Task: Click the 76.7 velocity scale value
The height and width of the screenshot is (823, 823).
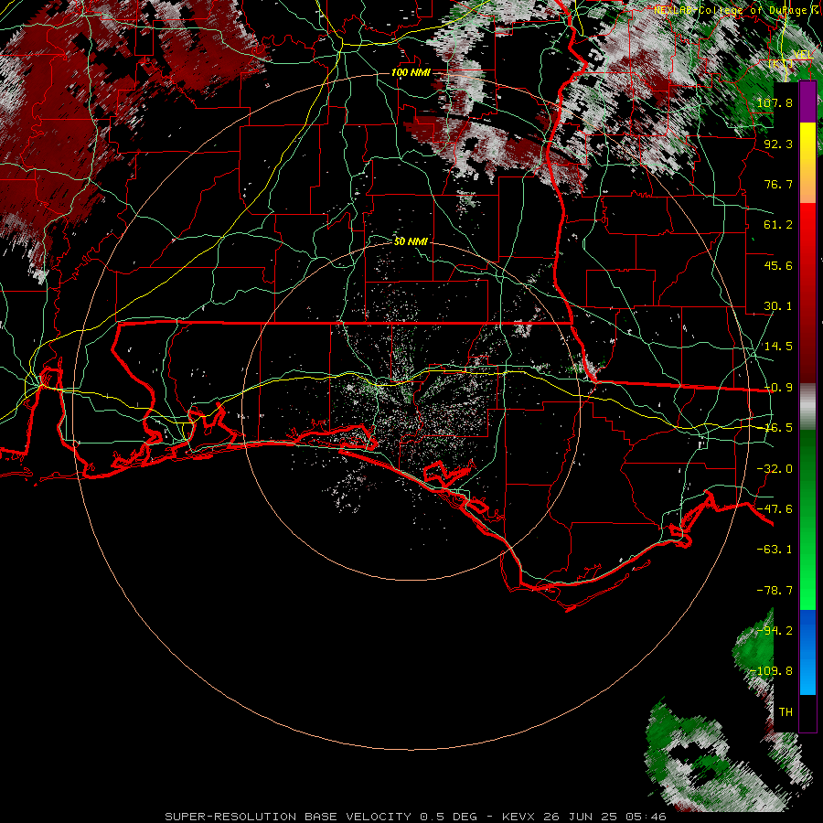Action: click(x=778, y=184)
